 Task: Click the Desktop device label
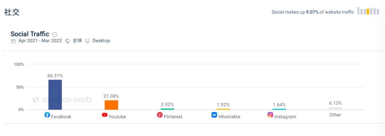[101, 41]
